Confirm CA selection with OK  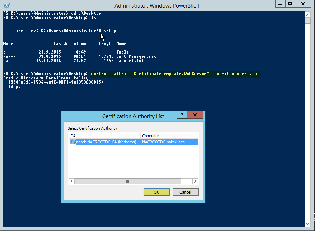click(x=156, y=192)
